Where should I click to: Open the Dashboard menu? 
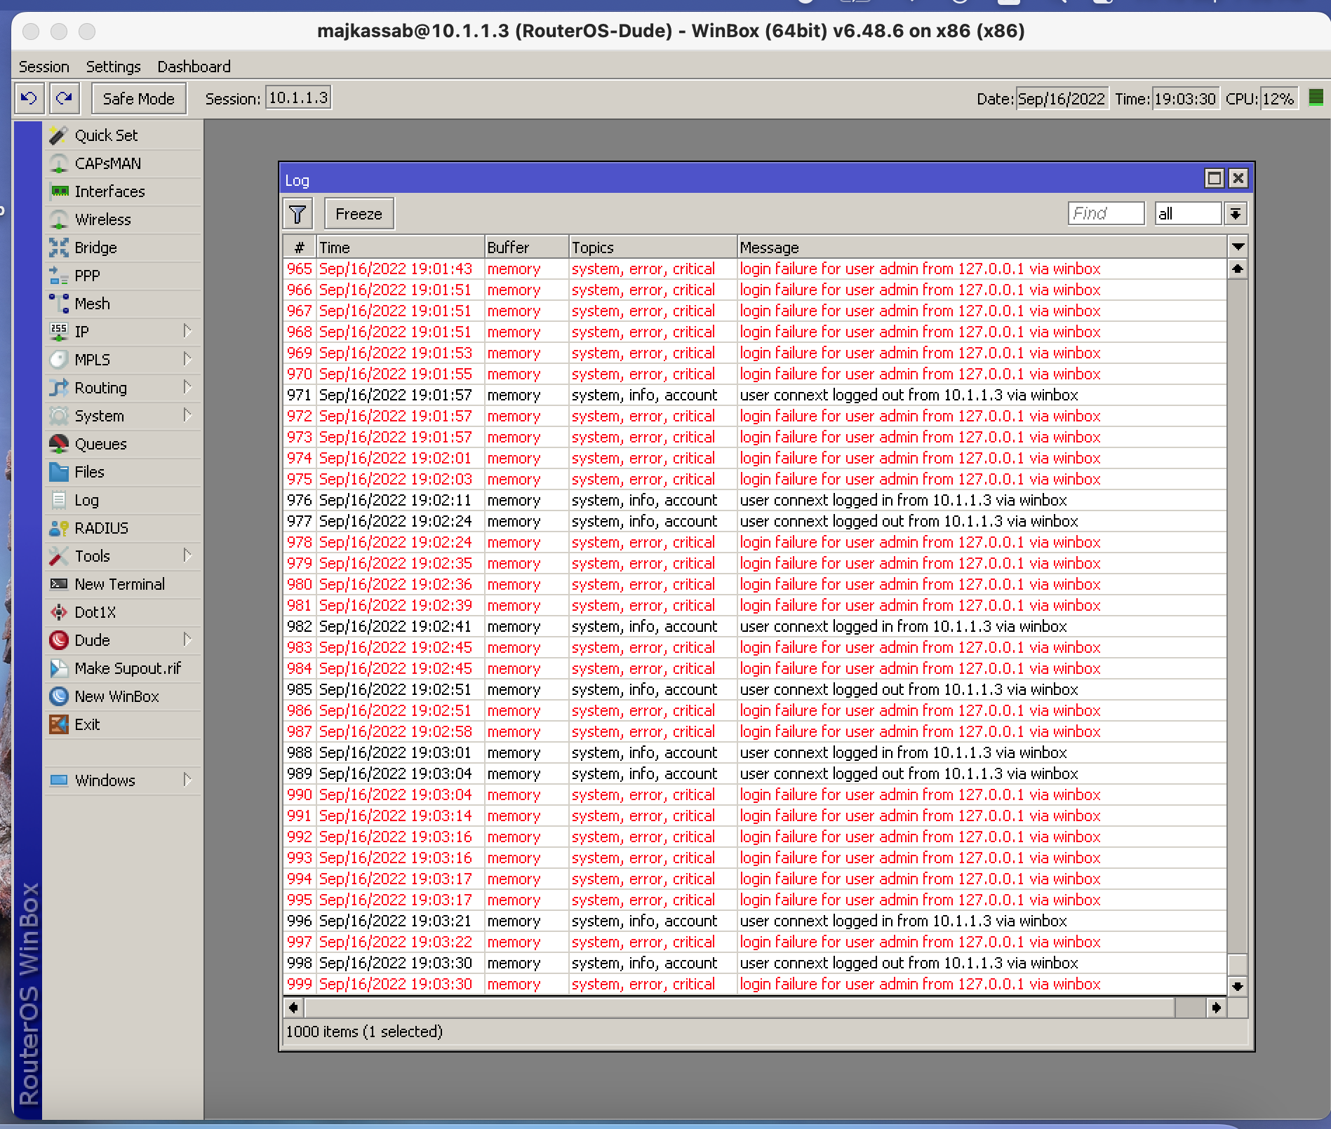click(x=194, y=67)
